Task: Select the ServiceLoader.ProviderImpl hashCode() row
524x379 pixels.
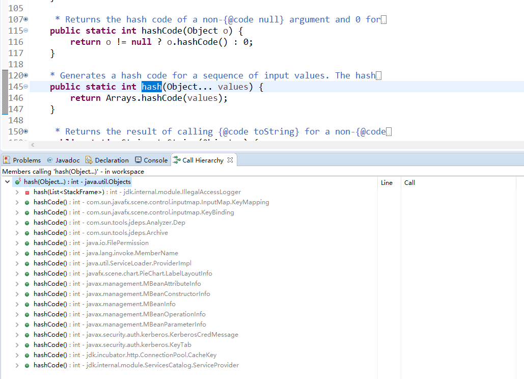Action: pyautogui.click(x=108, y=263)
